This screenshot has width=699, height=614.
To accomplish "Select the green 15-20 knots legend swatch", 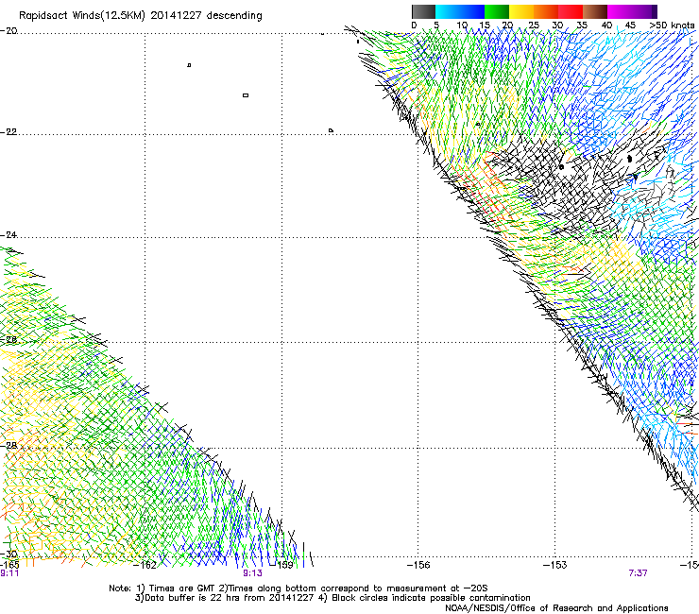I will click(497, 11).
